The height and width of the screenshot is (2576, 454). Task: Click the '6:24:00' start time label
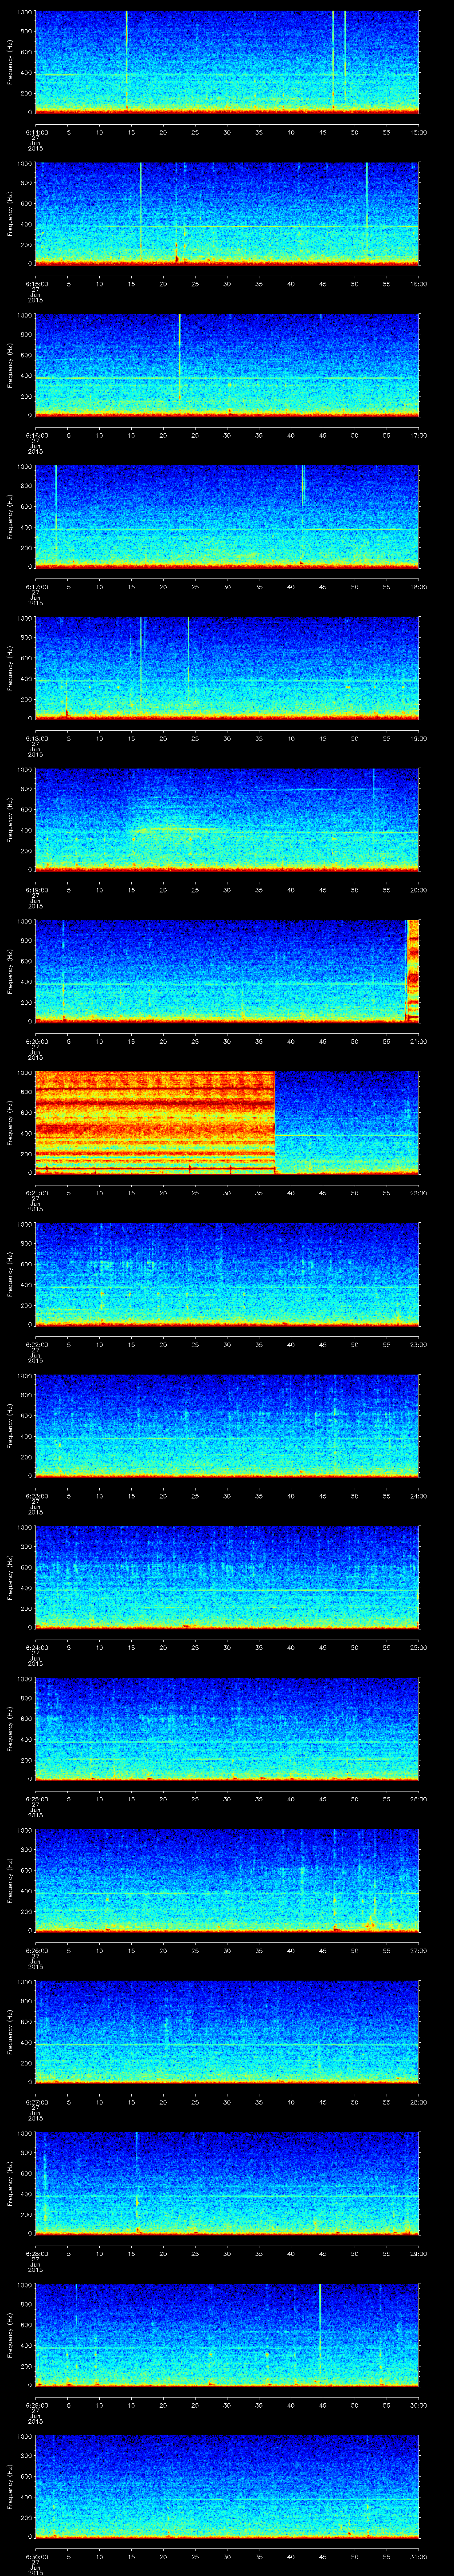click(x=36, y=1648)
